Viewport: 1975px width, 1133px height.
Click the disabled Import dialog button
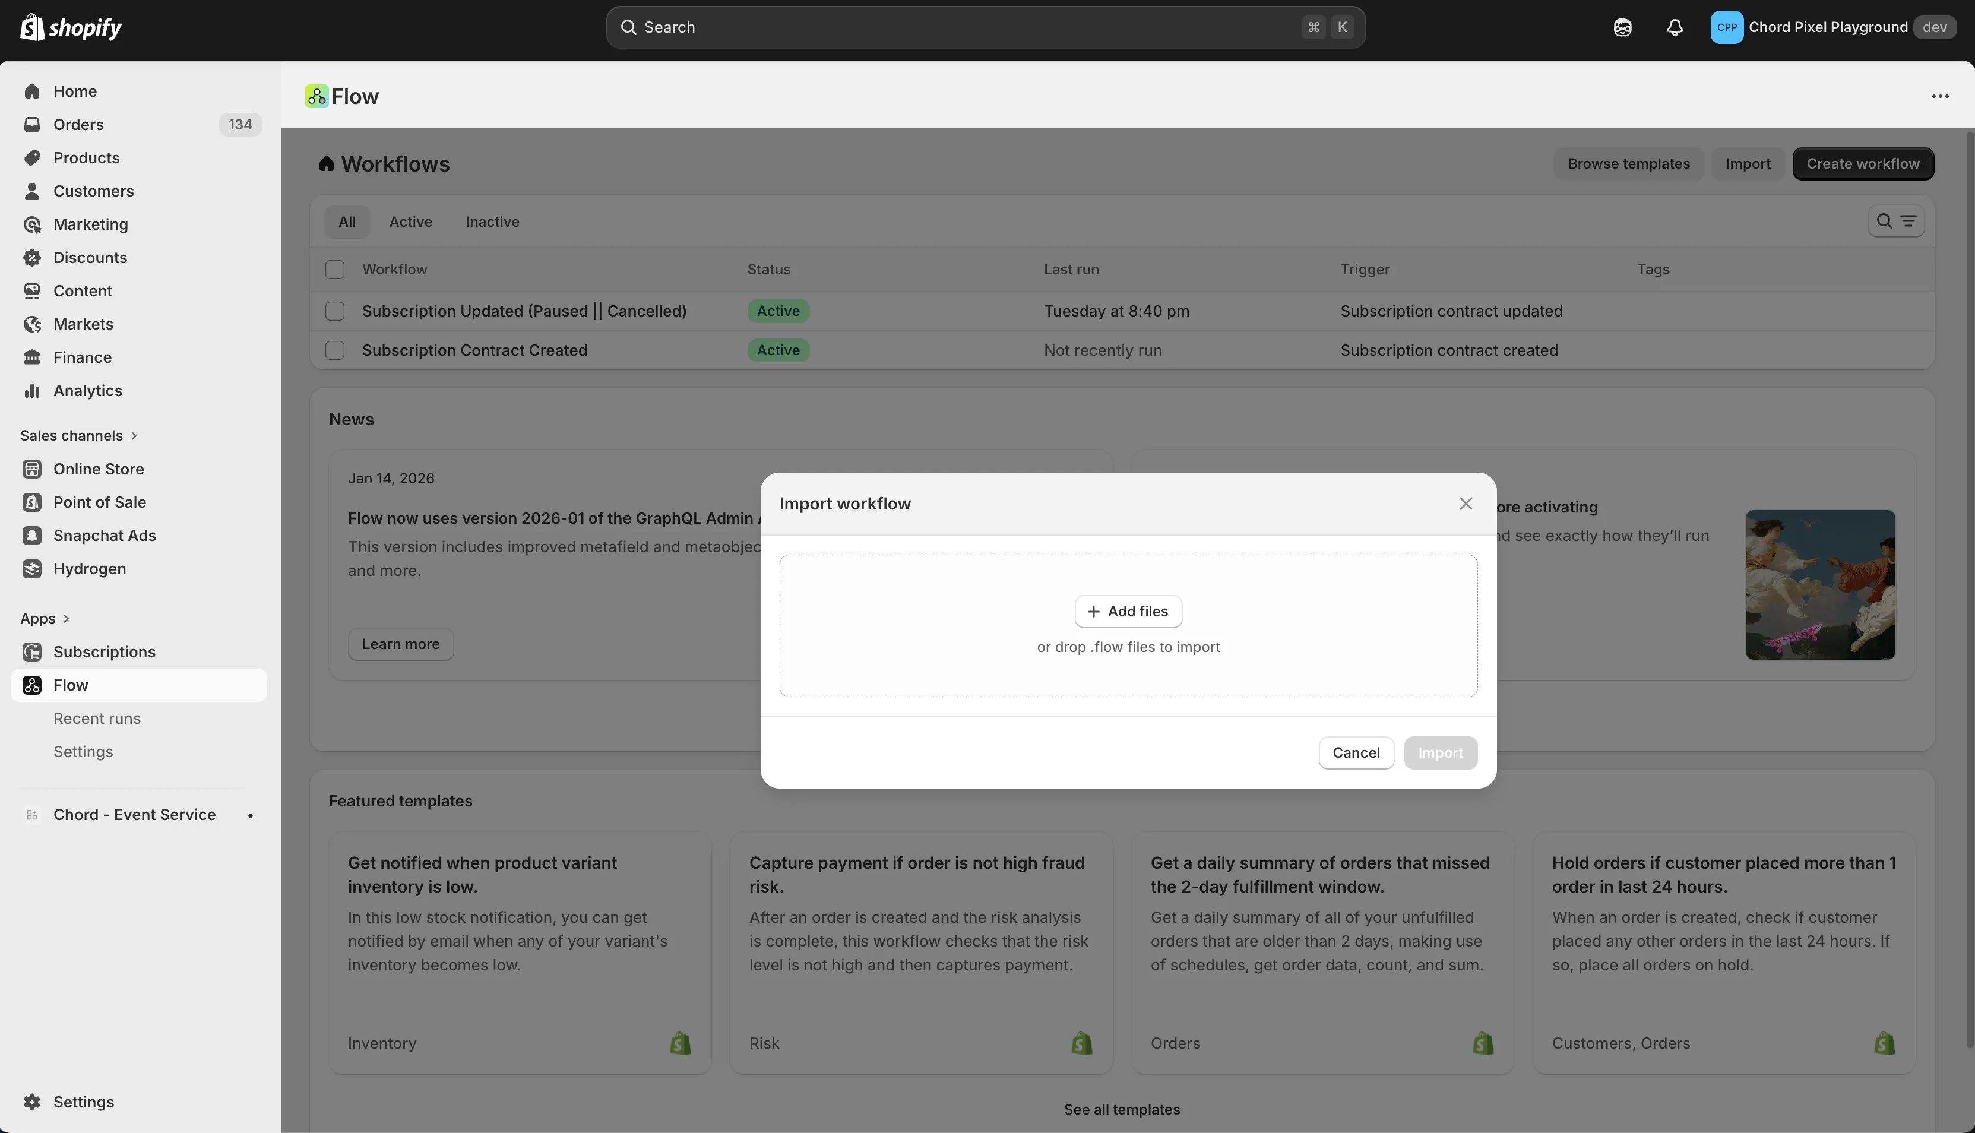coord(1441,752)
